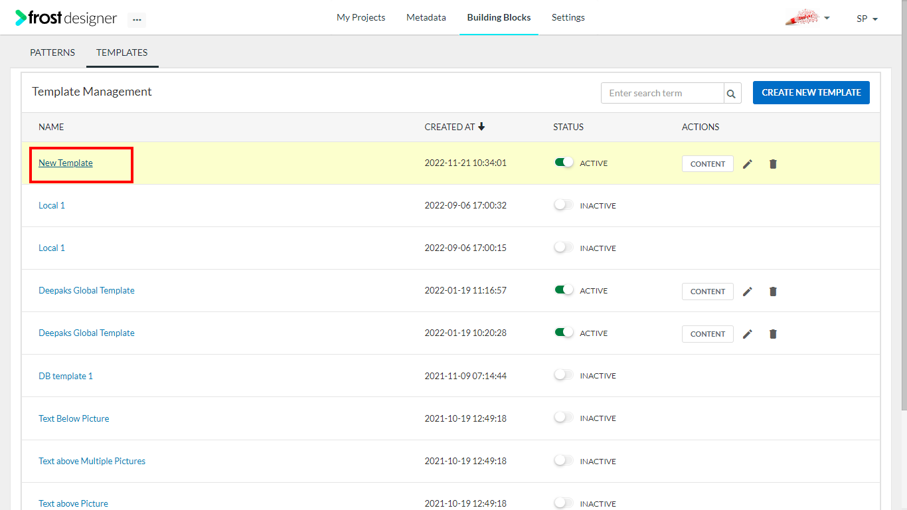Delete the 10:20:28 Deepaks Global Template

point(773,334)
